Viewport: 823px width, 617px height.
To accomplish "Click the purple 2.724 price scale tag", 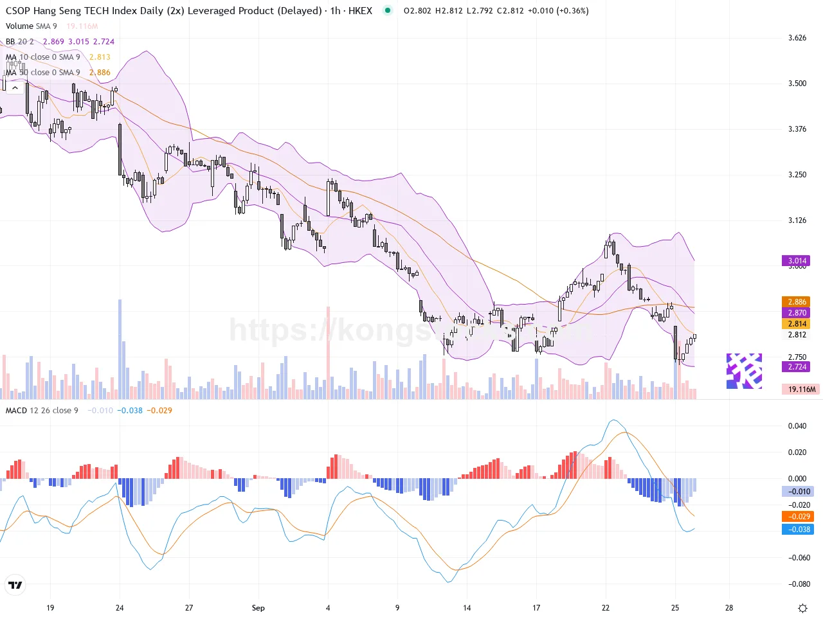I will (x=796, y=367).
